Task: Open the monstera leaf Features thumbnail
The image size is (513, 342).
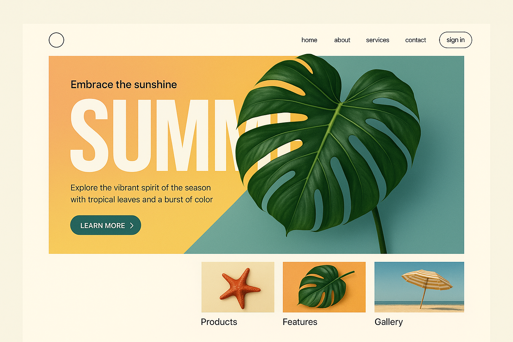Action: click(324, 287)
